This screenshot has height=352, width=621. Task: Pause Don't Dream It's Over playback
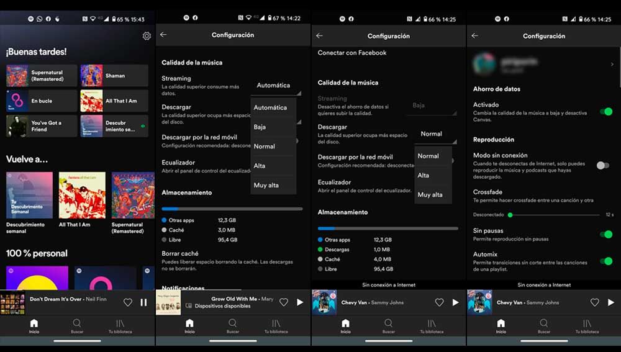(143, 302)
